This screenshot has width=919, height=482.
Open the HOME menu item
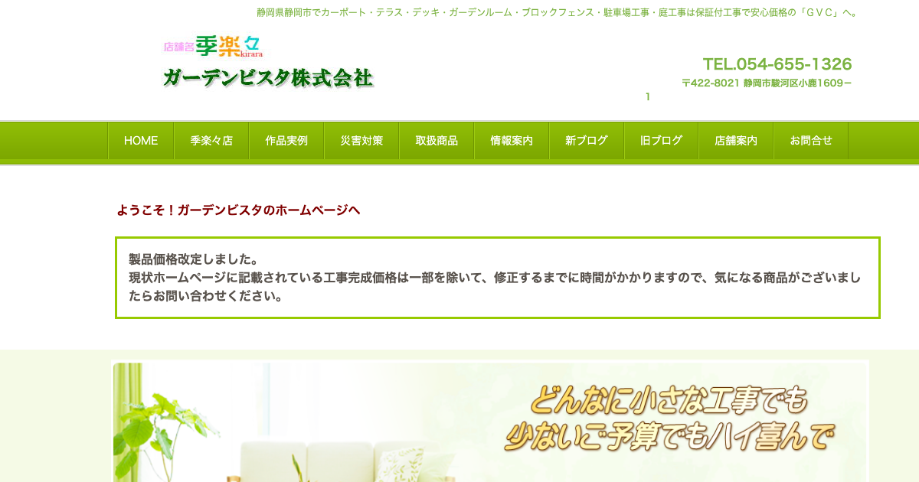pyautogui.click(x=141, y=141)
